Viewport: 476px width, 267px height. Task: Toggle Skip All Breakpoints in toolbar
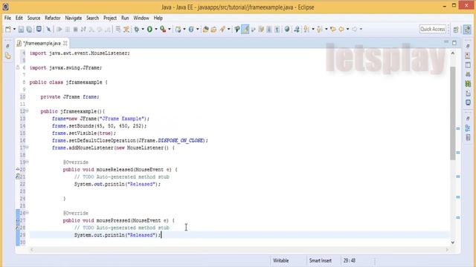click(x=48, y=30)
